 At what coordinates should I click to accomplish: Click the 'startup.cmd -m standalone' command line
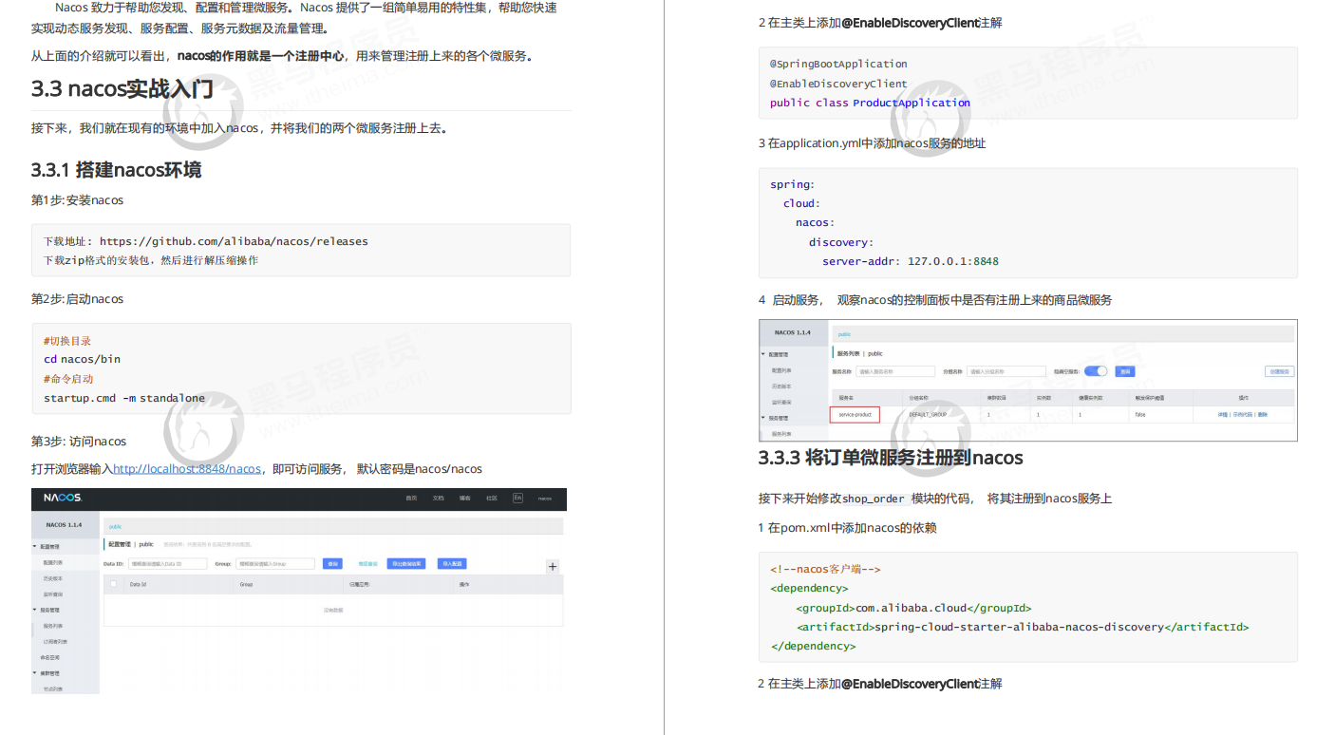124,398
